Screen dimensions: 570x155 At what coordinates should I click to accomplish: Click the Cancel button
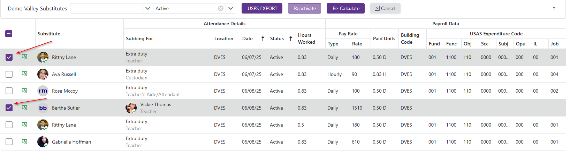tap(385, 8)
